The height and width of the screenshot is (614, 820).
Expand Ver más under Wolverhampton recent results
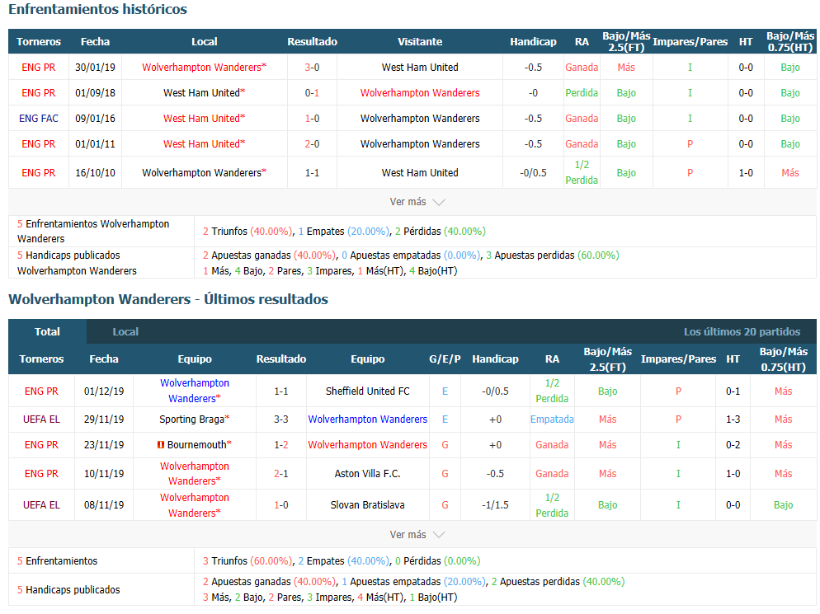[x=417, y=535]
